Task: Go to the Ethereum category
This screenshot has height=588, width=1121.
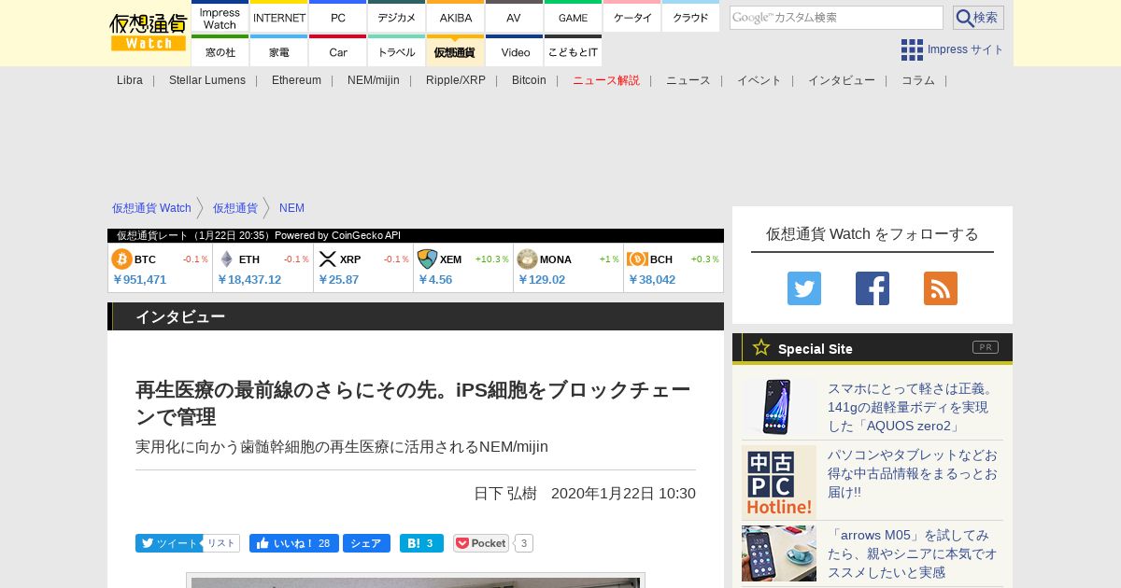Action: [296, 80]
